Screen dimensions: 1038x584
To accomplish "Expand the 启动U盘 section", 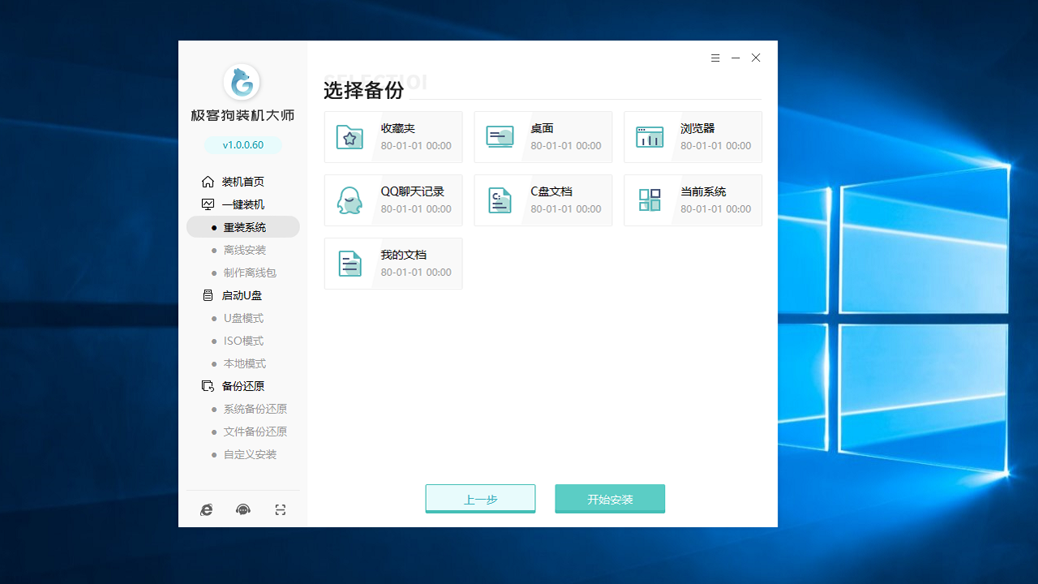I will [242, 294].
